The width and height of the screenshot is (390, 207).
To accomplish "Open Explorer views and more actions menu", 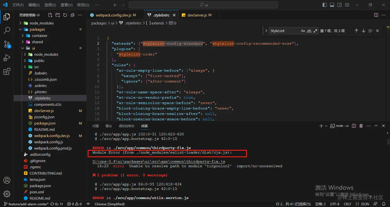I will point(80,15).
